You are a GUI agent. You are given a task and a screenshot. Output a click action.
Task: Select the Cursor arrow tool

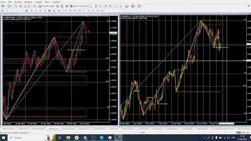[2, 11]
